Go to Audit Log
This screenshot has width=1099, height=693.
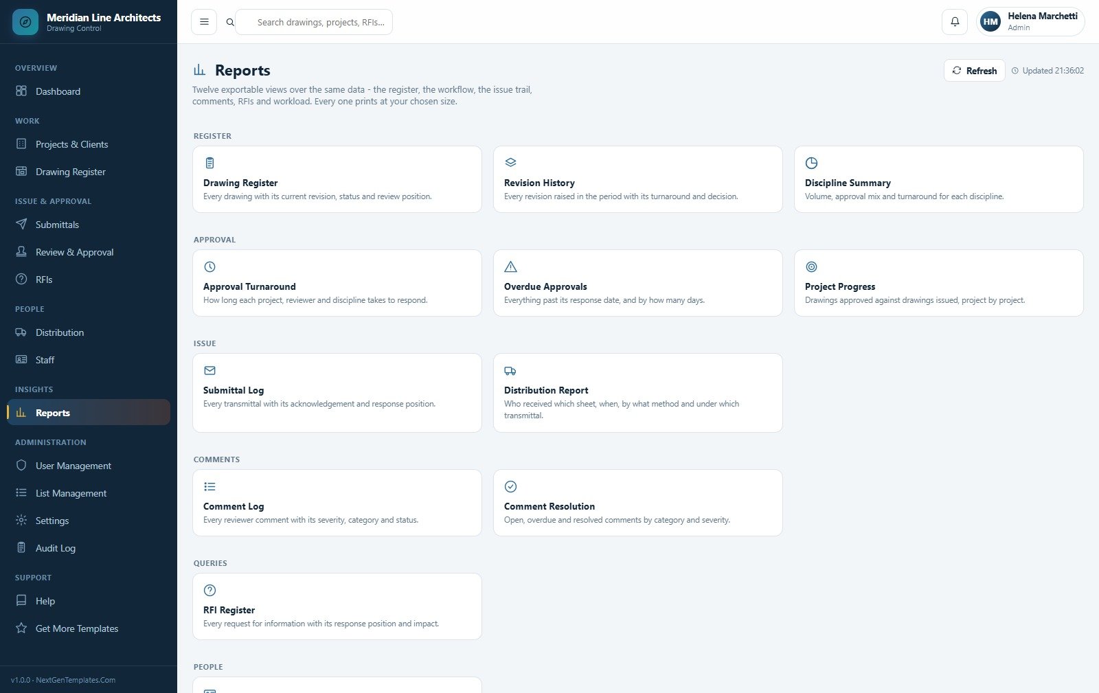(x=89, y=547)
